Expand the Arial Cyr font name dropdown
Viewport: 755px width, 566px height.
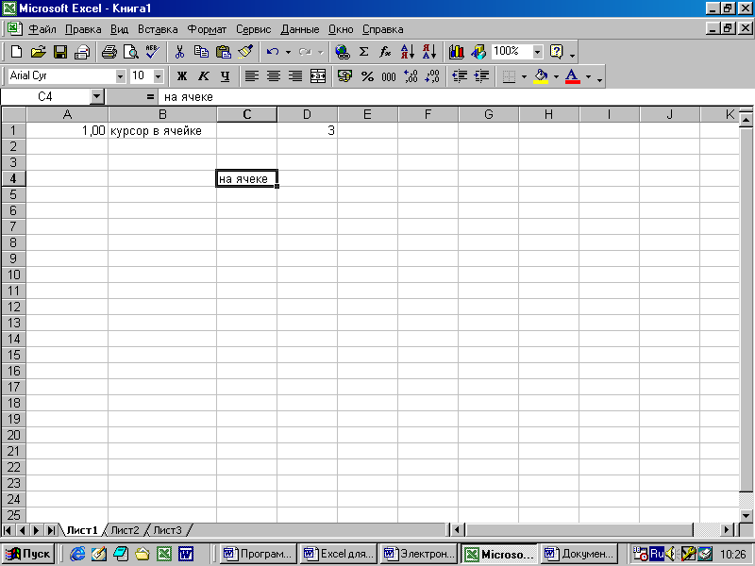[121, 76]
